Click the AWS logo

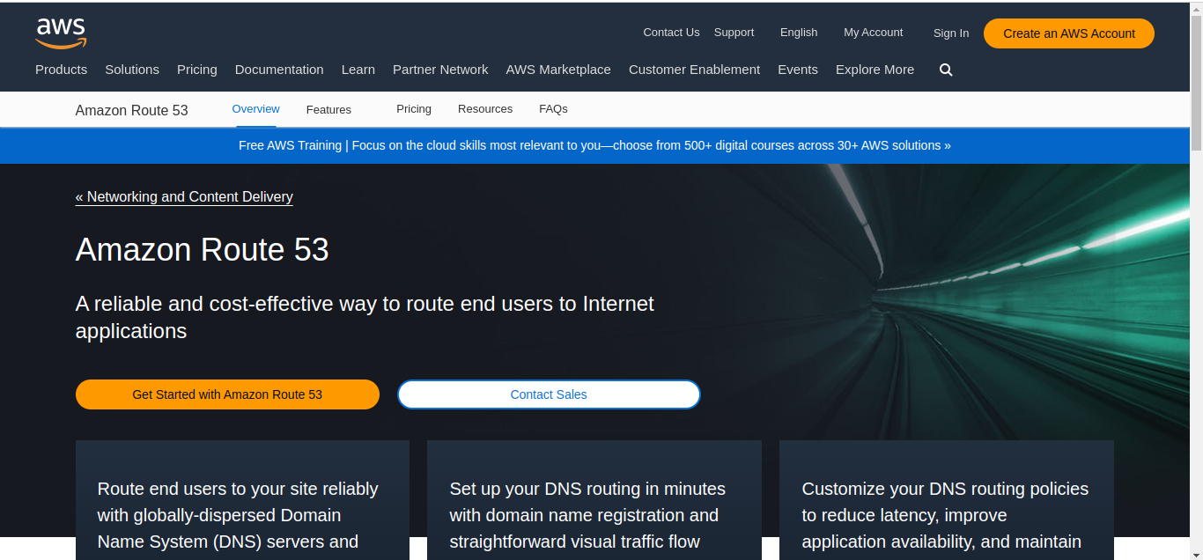tap(61, 33)
